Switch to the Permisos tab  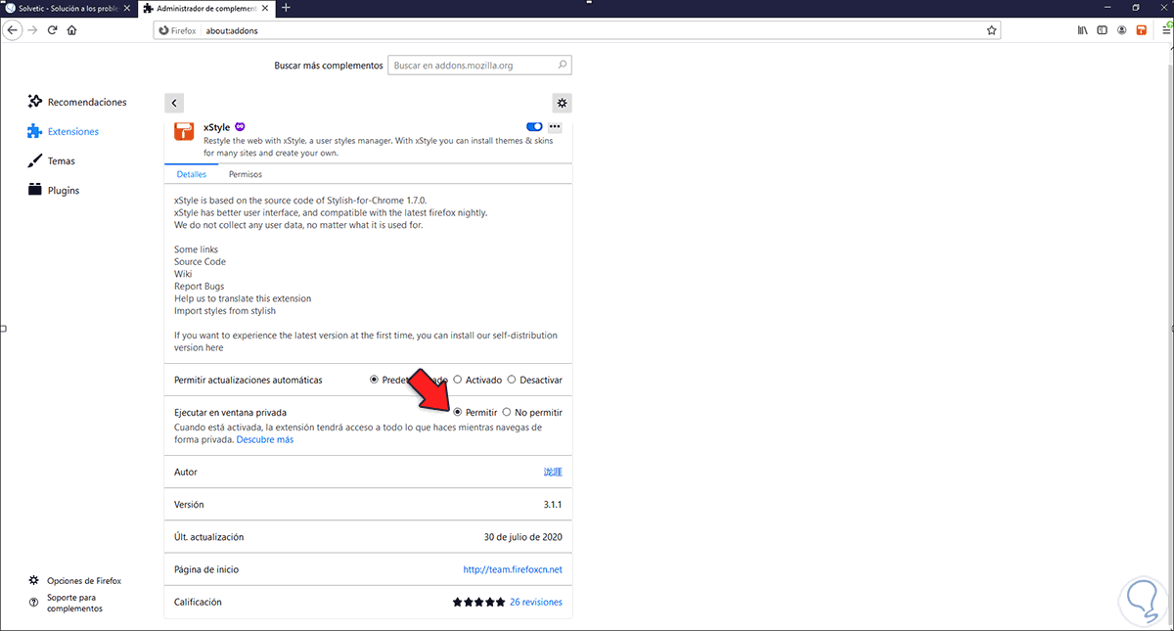tap(246, 174)
